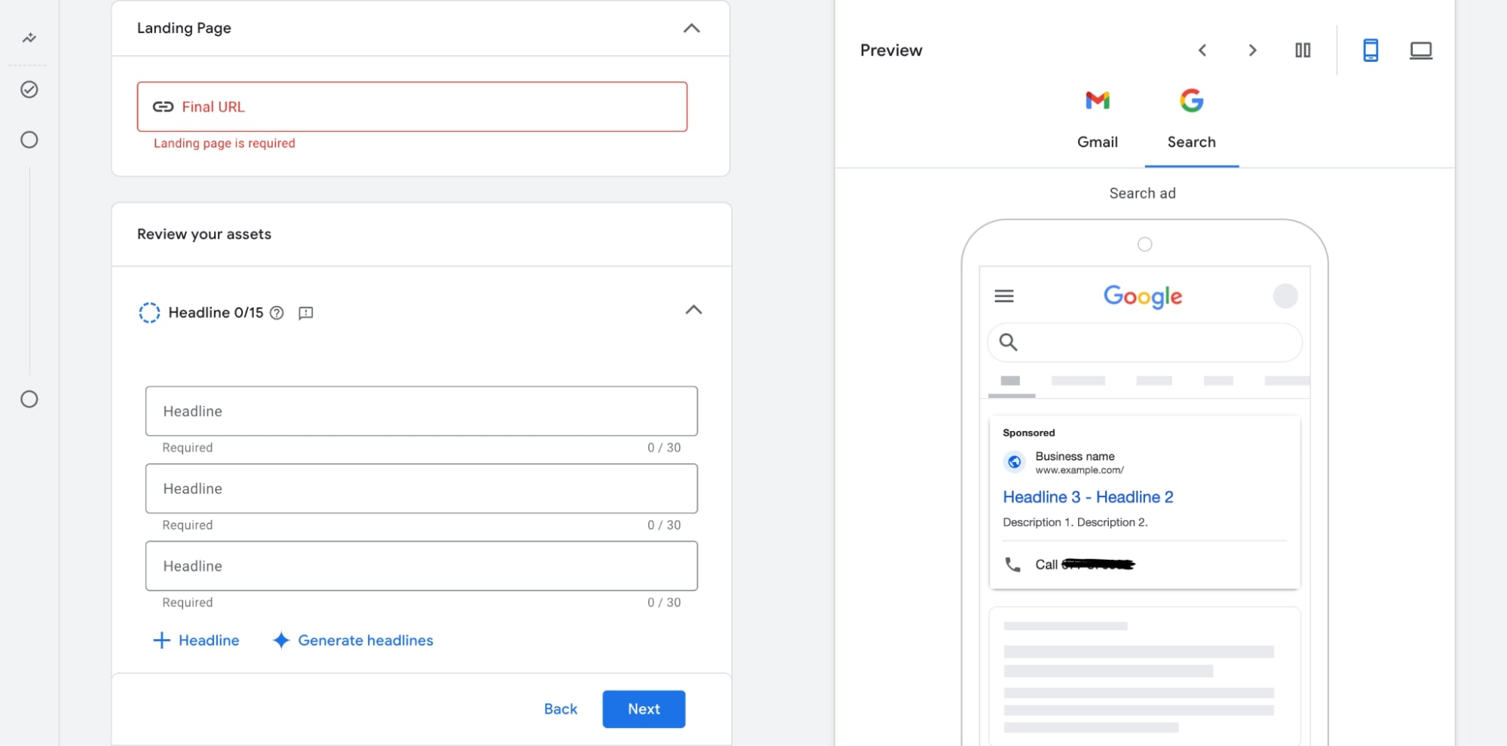Focus the first Headline input field
Viewport: 1507px width, 746px height.
[421, 411]
